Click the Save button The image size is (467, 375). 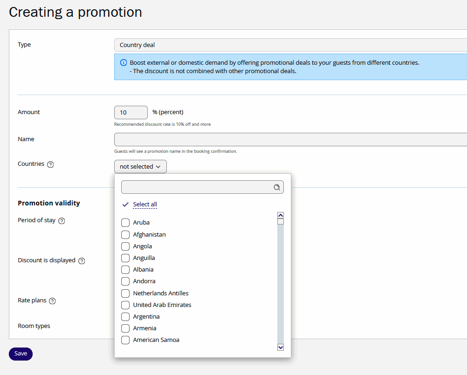tap(20, 354)
